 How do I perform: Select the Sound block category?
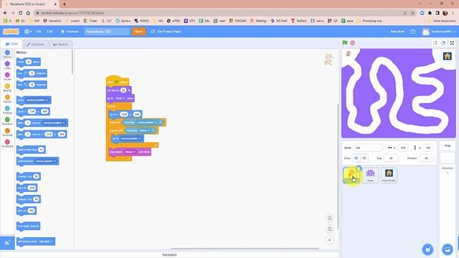(x=7, y=77)
